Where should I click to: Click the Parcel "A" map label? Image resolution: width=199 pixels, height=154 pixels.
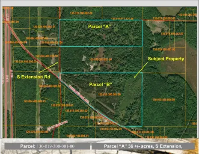point(99,27)
